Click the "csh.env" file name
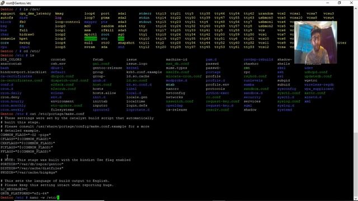 (58, 64)
